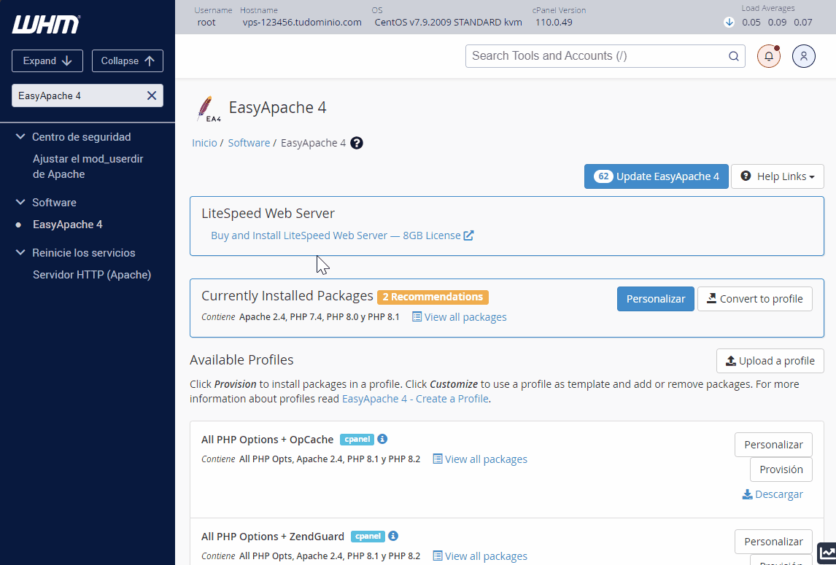Image resolution: width=836 pixels, height=565 pixels.
Task: View all packages for Currently Installed Packages
Action: (460, 317)
